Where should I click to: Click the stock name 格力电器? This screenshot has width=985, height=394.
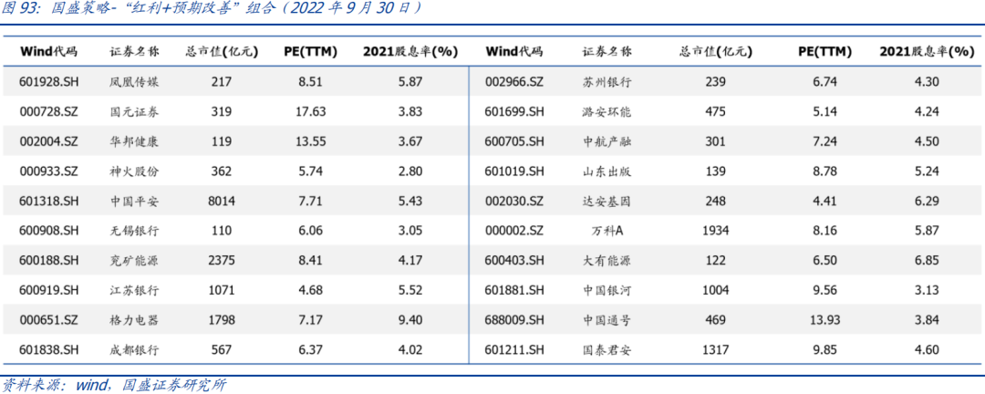[x=134, y=320]
